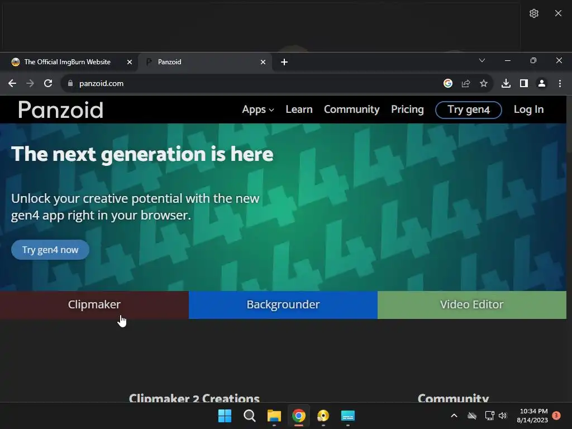The height and width of the screenshot is (429, 572).
Task: Open Chrome downloads icon
Action: click(x=506, y=84)
